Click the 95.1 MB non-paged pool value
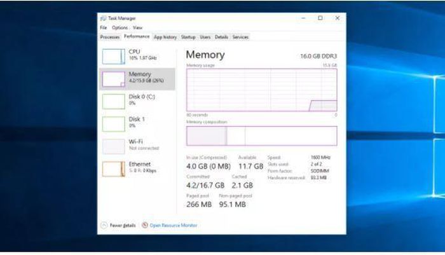Image resolution: width=445 pixels, height=255 pixels. coord(233,204)
